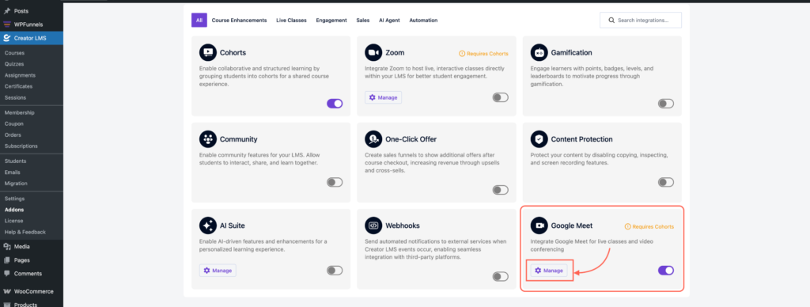Click the WPFunnels sidebar icon
This screenshot has height=307, width=810.
tap(6, 25)
